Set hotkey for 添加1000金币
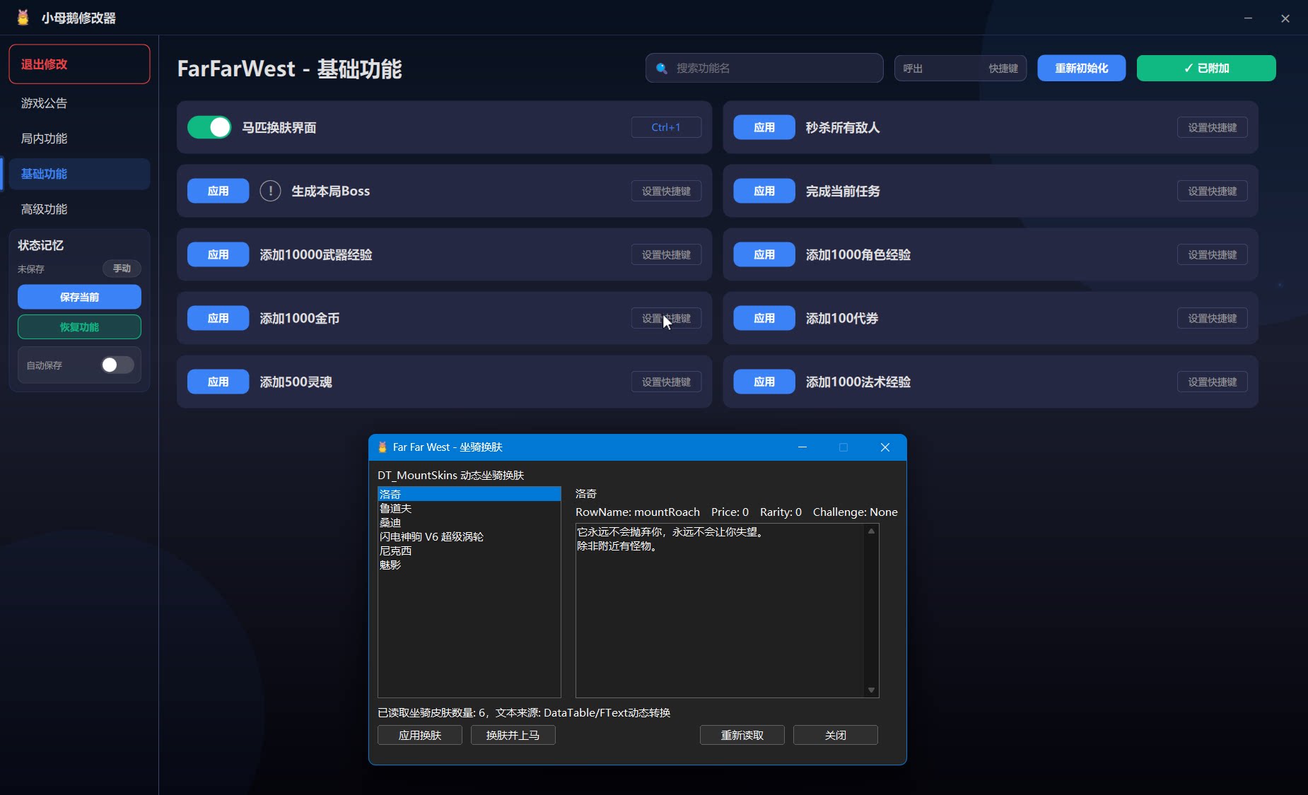The image size is (1308, 795). pyautogui.click(x=666, y=318)
